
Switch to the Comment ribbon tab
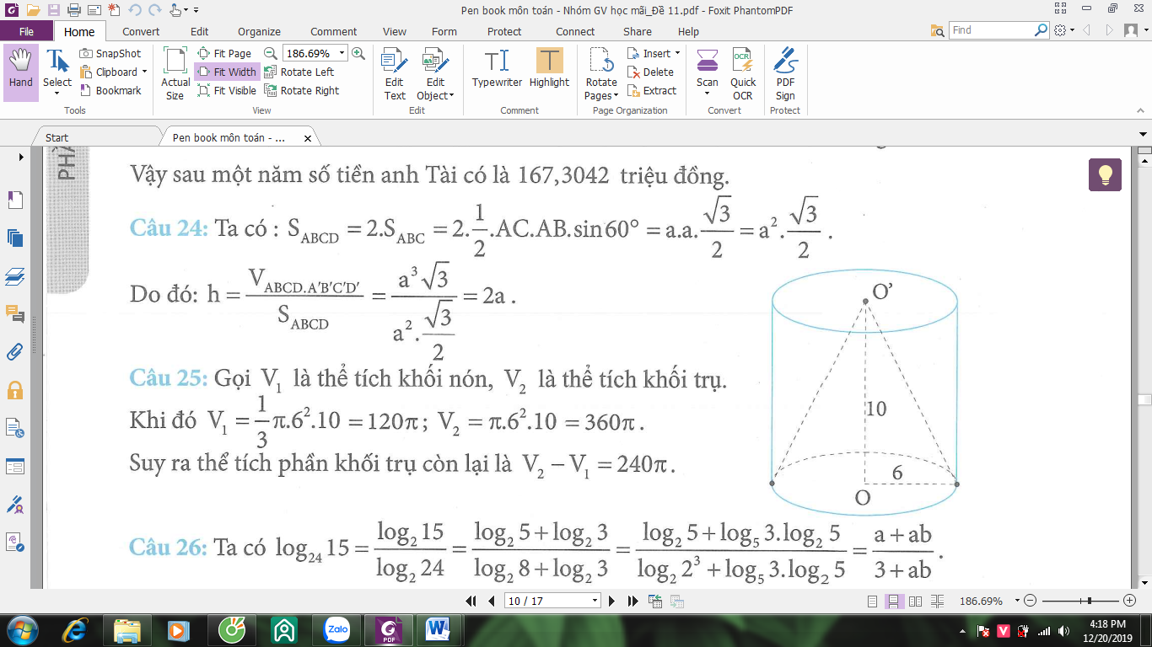tap(333, 31)
